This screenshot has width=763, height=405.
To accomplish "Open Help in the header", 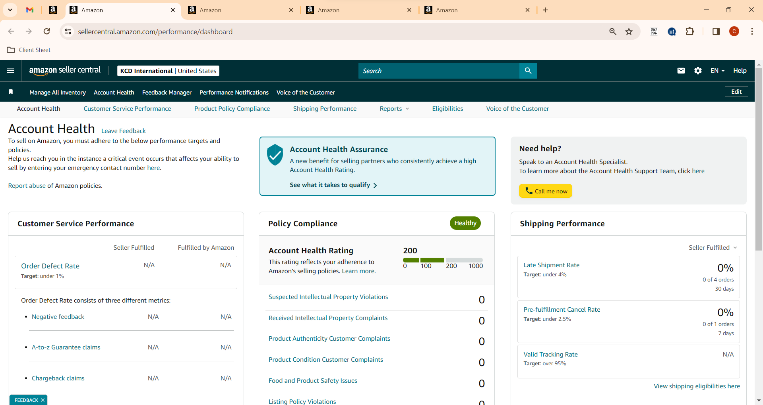I will click(740, 71).
